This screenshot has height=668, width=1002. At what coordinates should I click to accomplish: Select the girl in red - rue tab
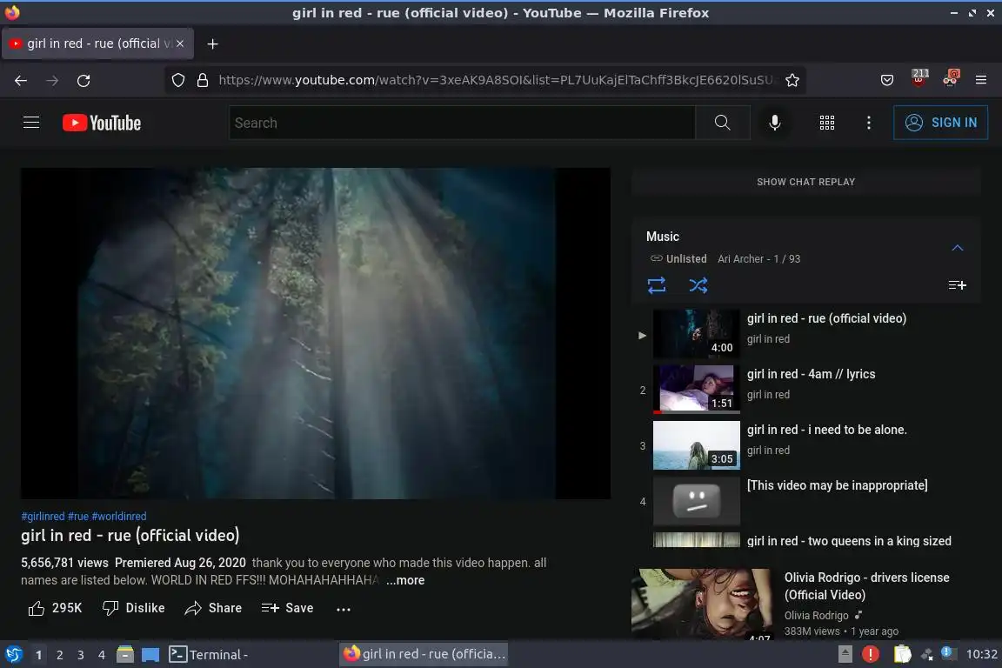coord(97,43)
